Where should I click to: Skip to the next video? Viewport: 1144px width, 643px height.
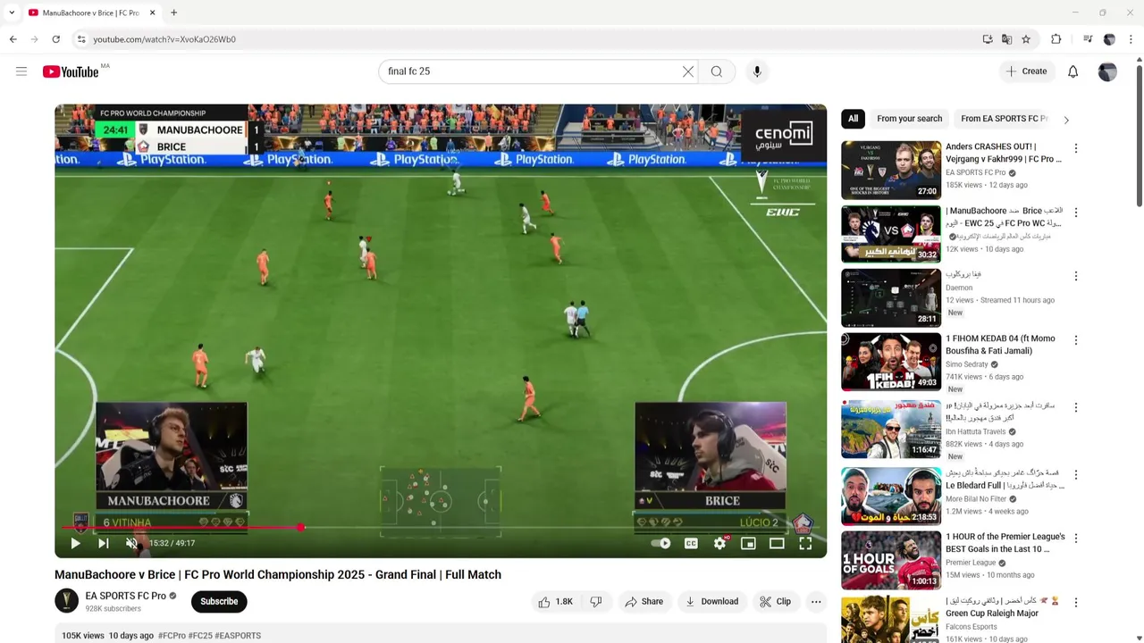[x=104, y=543]
